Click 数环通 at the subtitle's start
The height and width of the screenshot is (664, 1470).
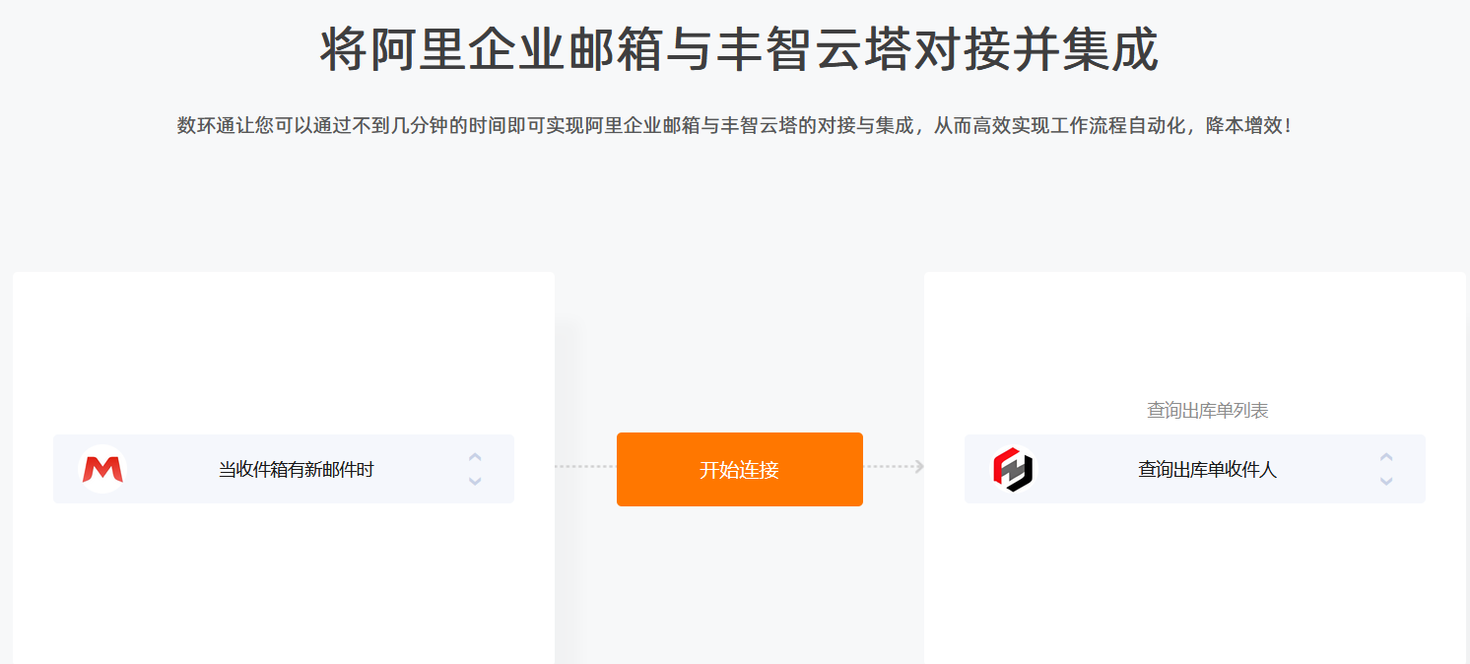[206, 126]
